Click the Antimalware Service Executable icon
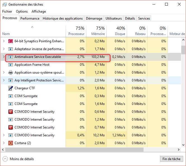 point(11,57)
